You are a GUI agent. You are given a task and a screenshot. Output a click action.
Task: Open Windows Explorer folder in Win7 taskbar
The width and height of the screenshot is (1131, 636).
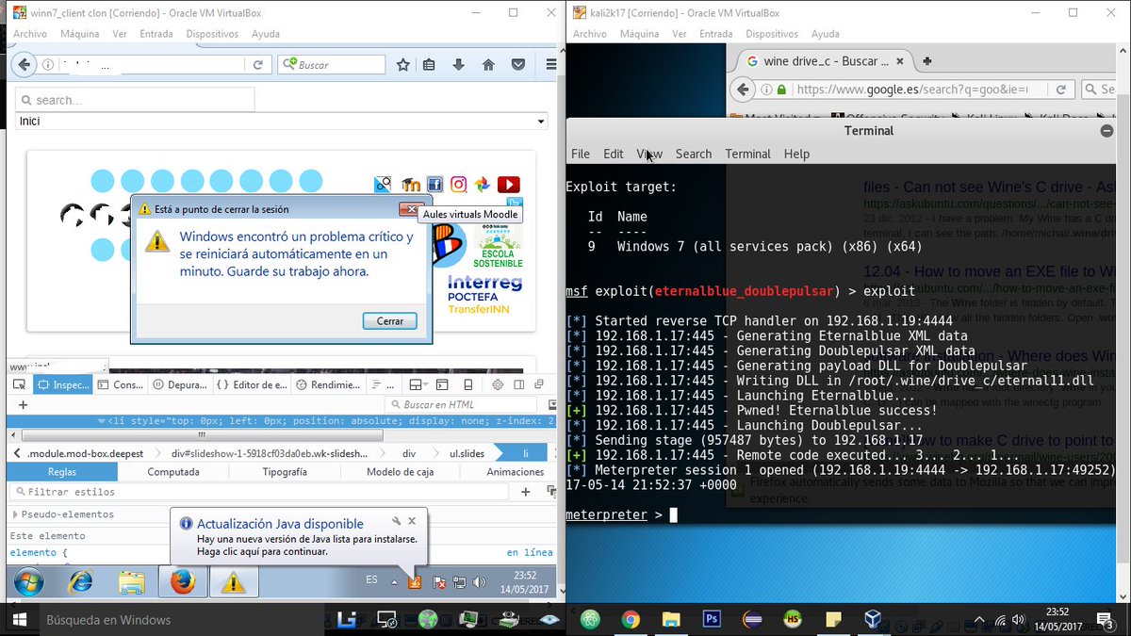click(132, 582)
